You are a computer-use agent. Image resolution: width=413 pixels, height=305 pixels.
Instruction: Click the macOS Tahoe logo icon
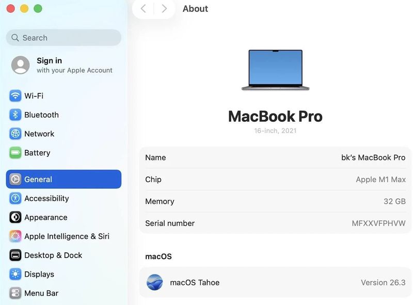[154, 282]
